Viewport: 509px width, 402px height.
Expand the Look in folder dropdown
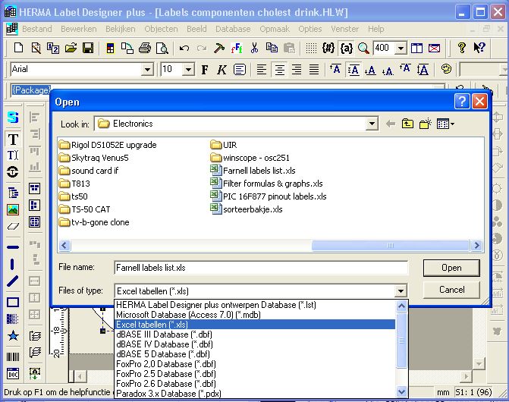click(x=372, y=124)
